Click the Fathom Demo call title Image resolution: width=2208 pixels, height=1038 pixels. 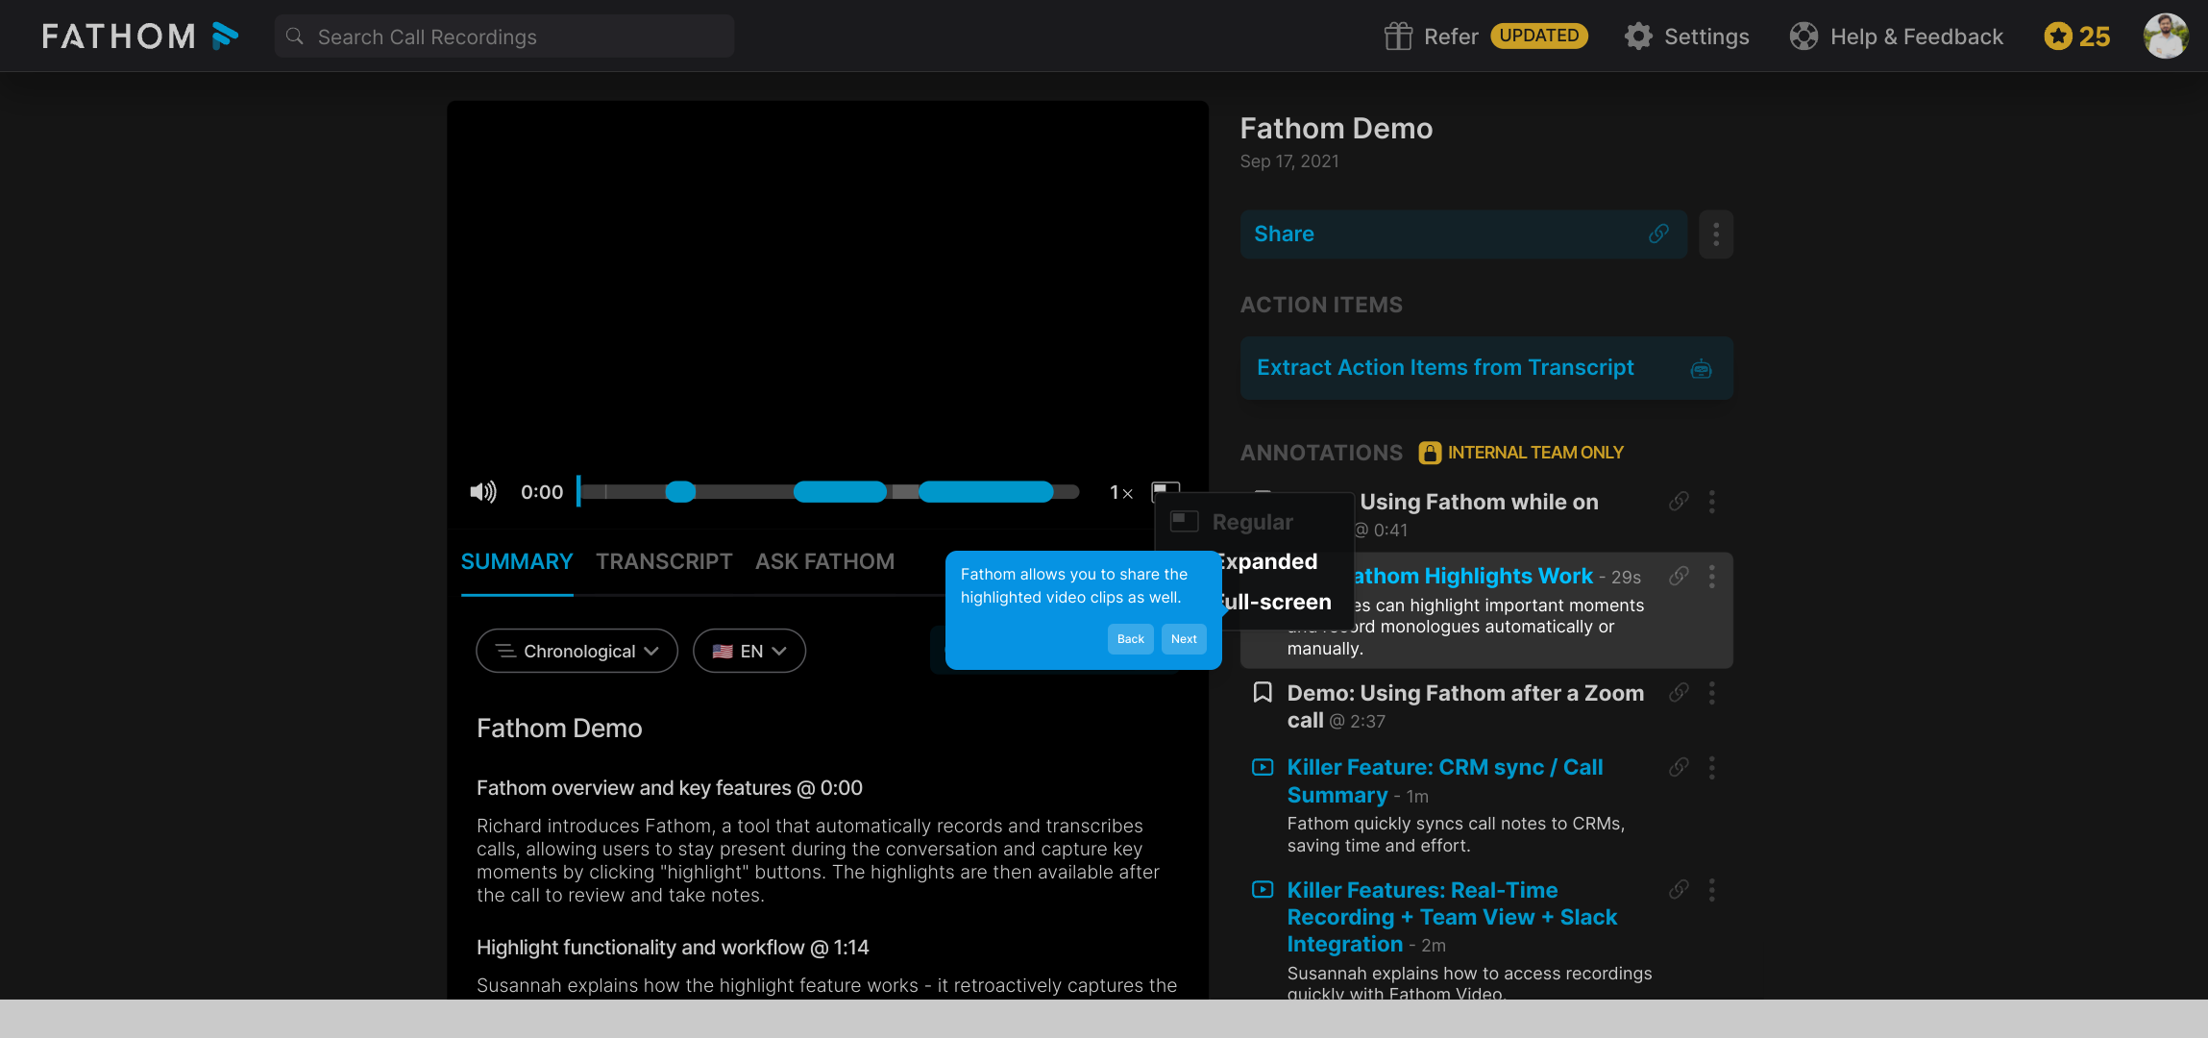point(1336,129)
